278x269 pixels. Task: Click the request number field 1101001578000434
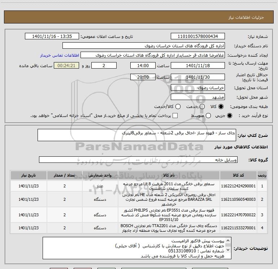198,36
